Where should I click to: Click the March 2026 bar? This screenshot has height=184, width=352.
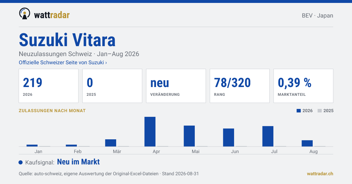pos(111,143)
